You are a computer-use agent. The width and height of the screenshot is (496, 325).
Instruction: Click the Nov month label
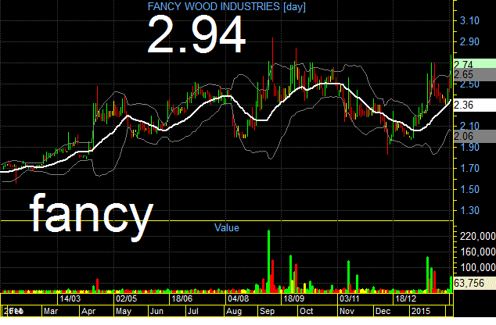tap(347, 311)
